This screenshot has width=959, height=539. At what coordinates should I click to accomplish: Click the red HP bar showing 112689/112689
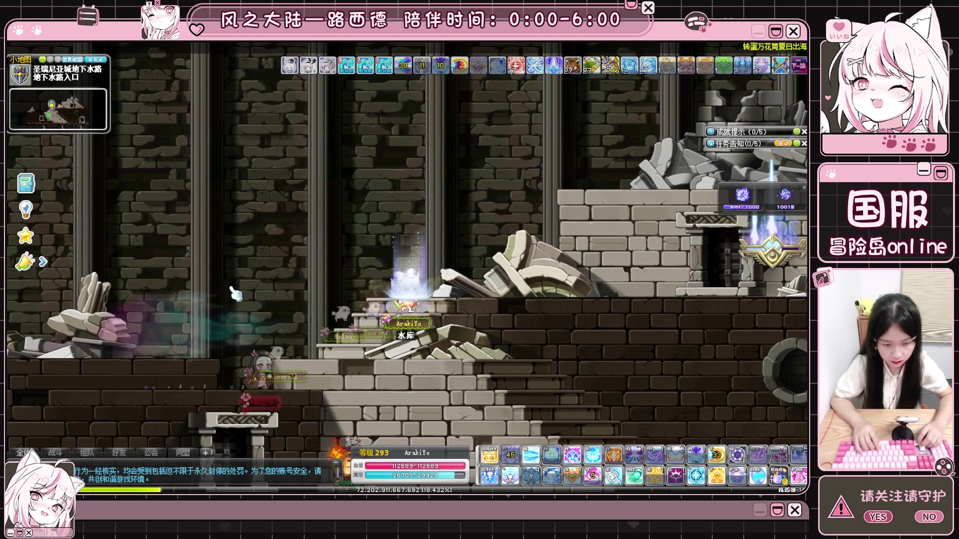[415, 466]
